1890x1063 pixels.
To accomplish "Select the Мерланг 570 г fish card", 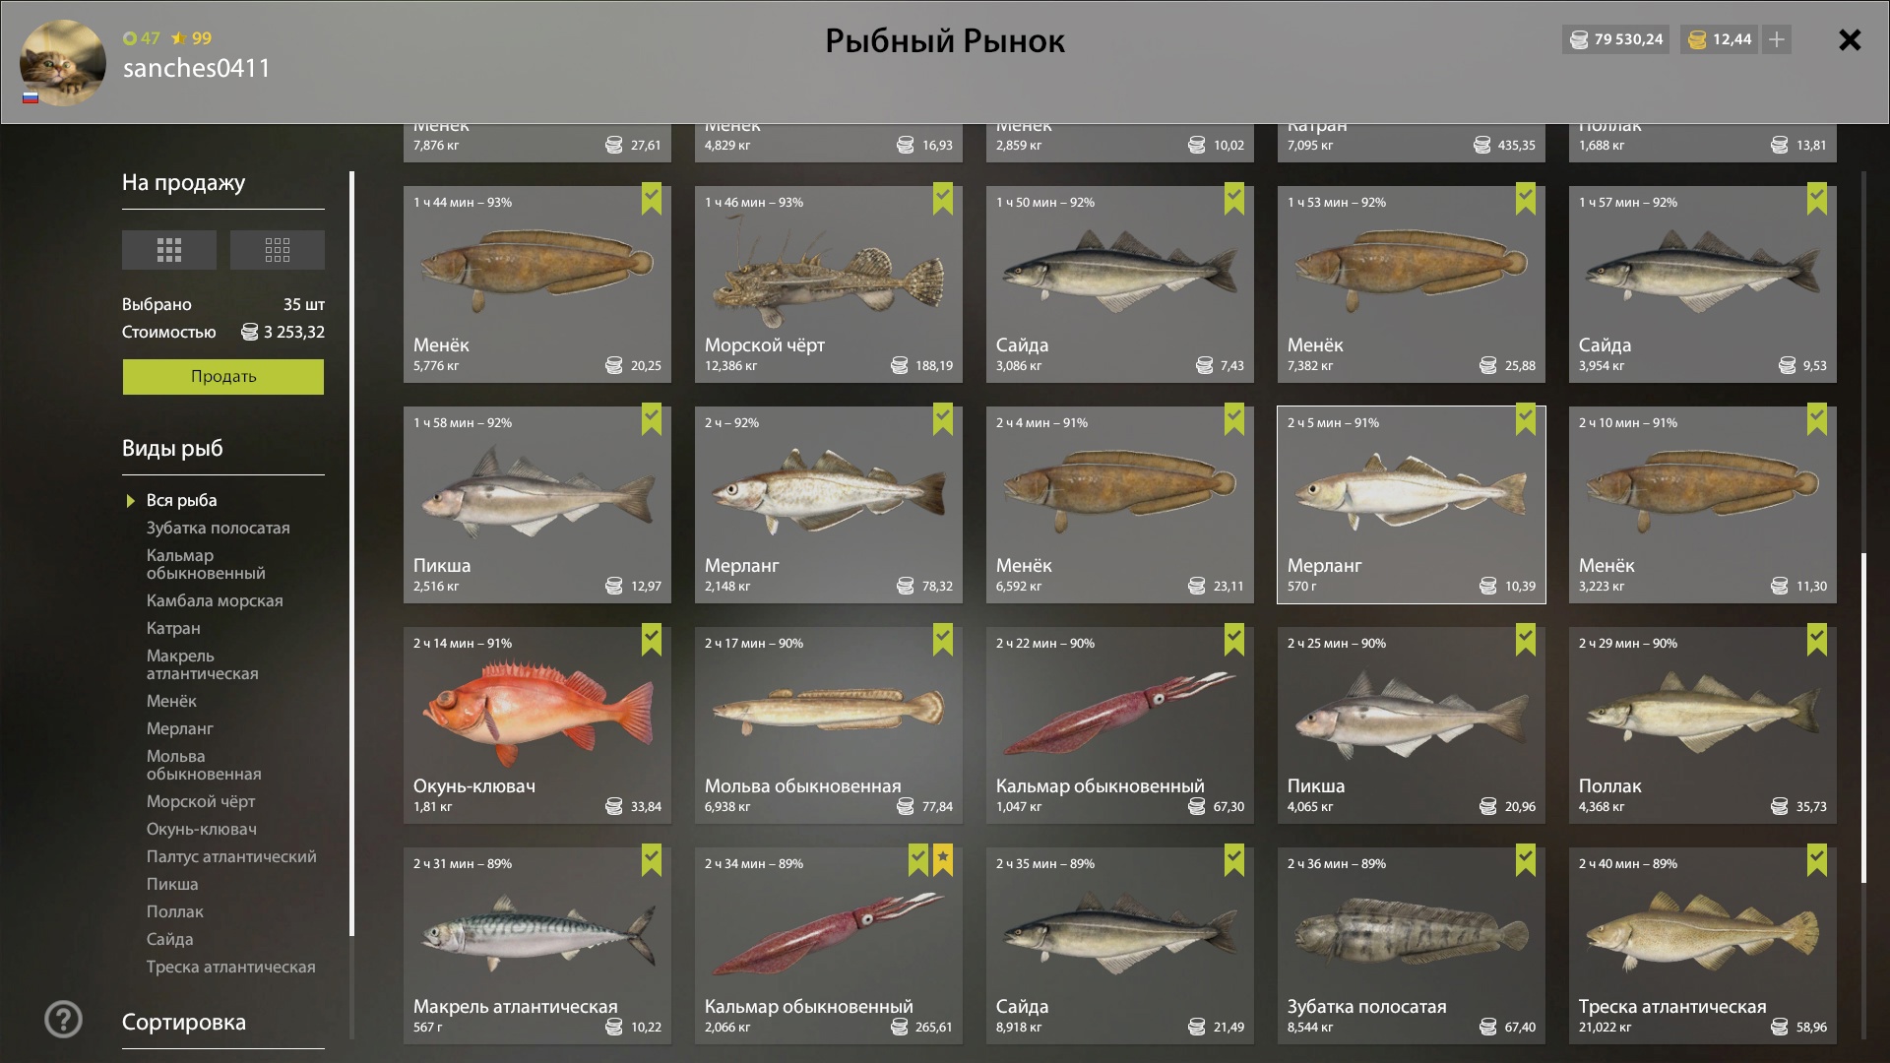I will tap(1412, 505).
